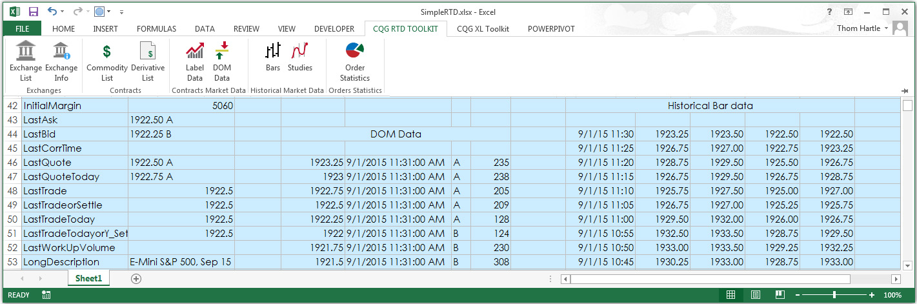Switch to the DATA tab
Viewport: 917px width, 304px height.
coord(205,28)
